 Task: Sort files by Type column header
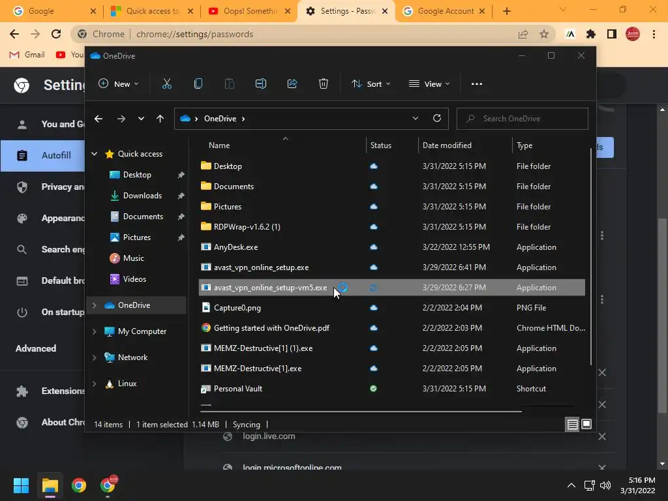[x=549, y=145]
